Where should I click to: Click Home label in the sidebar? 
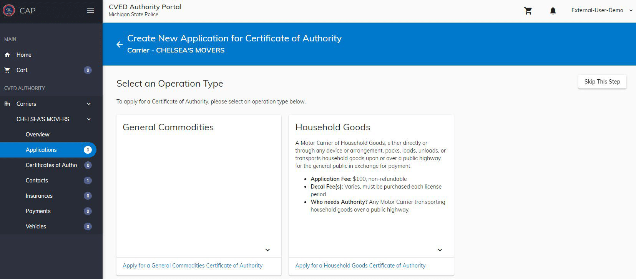24,55
